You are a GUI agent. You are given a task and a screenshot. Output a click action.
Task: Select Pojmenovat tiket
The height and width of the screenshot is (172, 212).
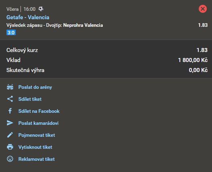tap(37, 135)
